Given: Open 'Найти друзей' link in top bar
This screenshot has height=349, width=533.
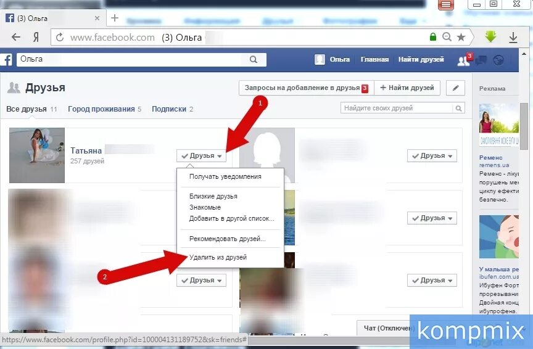Looking at the screenshot, I should tap(421, 59).
